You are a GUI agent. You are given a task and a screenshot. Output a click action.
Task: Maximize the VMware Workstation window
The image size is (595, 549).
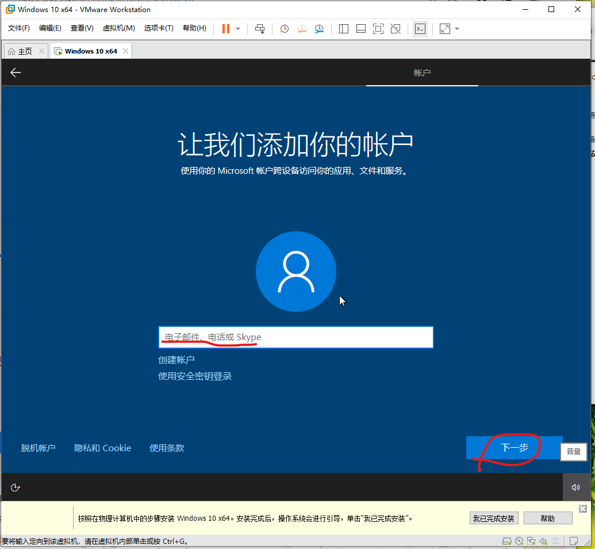click(x=551, y=9)
